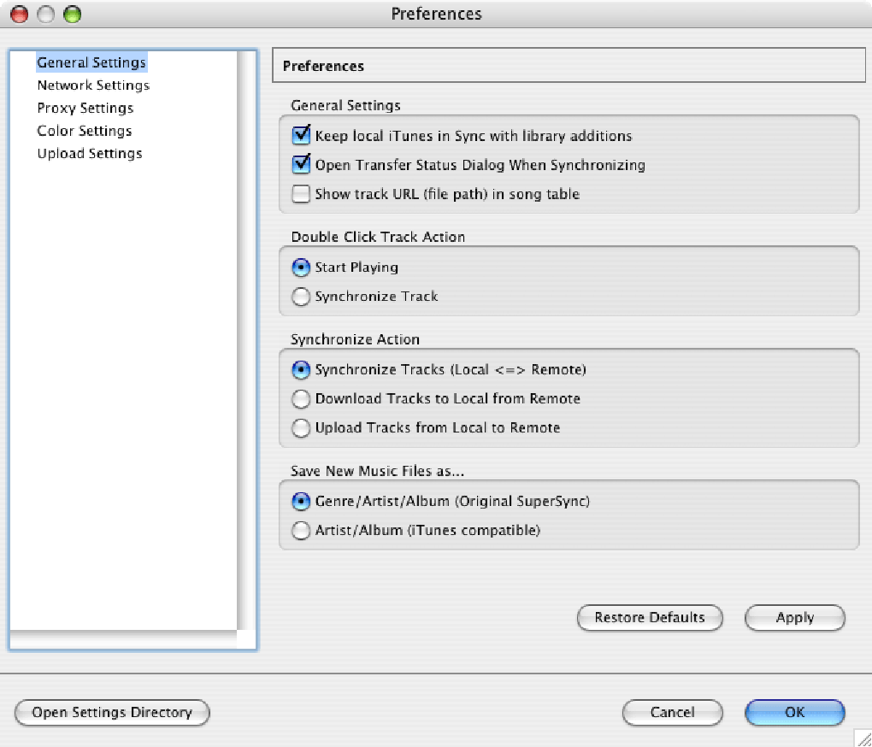Open the Proxy Settings section
The image size is (872, 747).
click(x=85, y=108)
